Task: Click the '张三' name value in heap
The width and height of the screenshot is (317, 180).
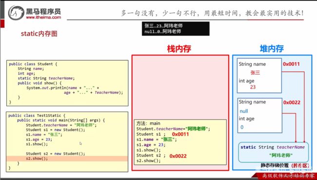Action: tap(255, 72)
